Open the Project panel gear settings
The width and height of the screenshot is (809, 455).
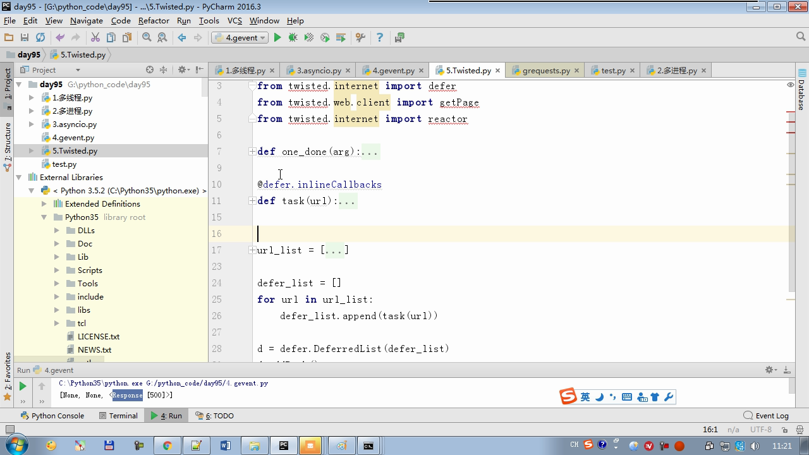click(182, 70)
